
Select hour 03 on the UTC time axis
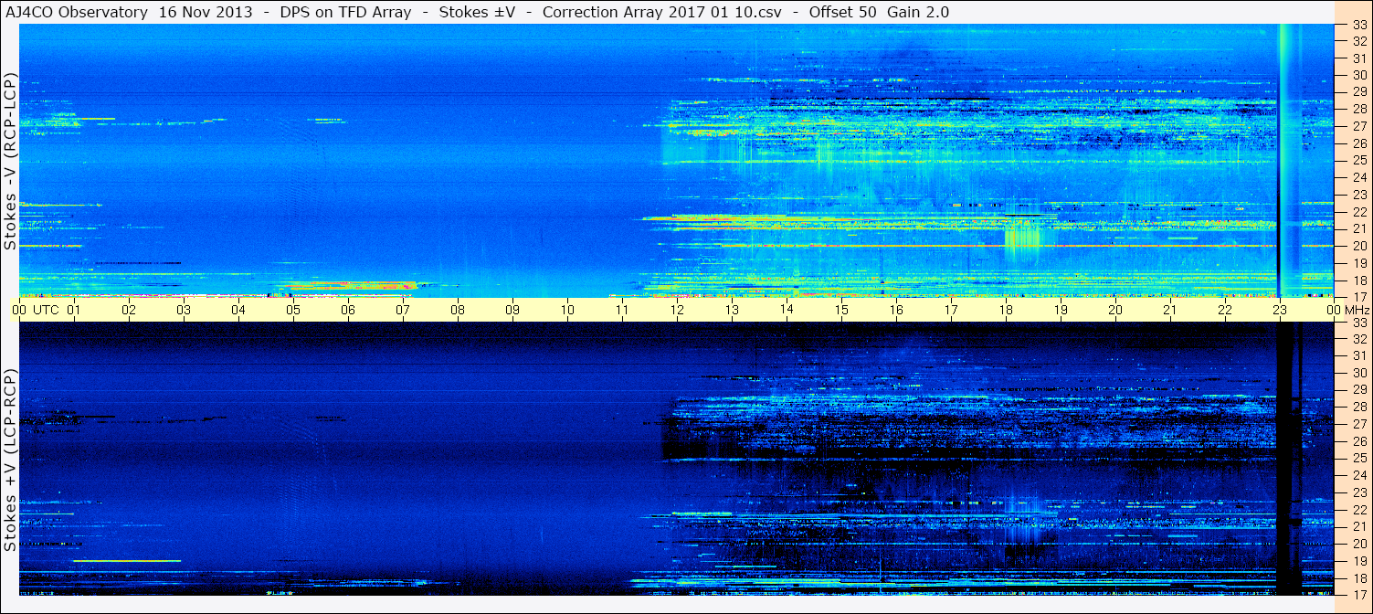[x=184, y=310]
